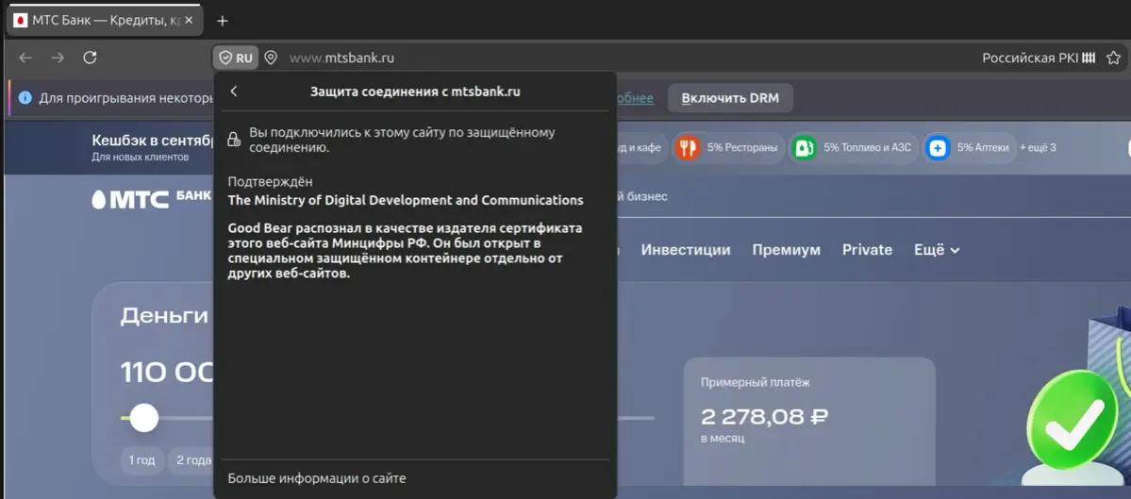Screen dimensions: 1131x499
Task: Open the location permission pin icon
Action: [271, 58]
